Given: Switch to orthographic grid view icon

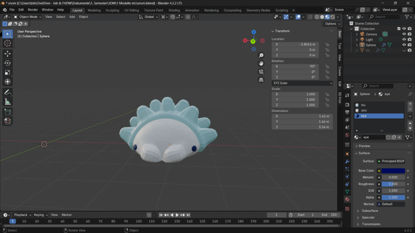Looking at the screenshot, I should [261, 80].
